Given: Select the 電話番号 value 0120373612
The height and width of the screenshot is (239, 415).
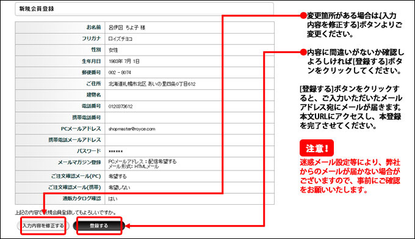Looking at the screenshot, I should (x=120, y=106).
